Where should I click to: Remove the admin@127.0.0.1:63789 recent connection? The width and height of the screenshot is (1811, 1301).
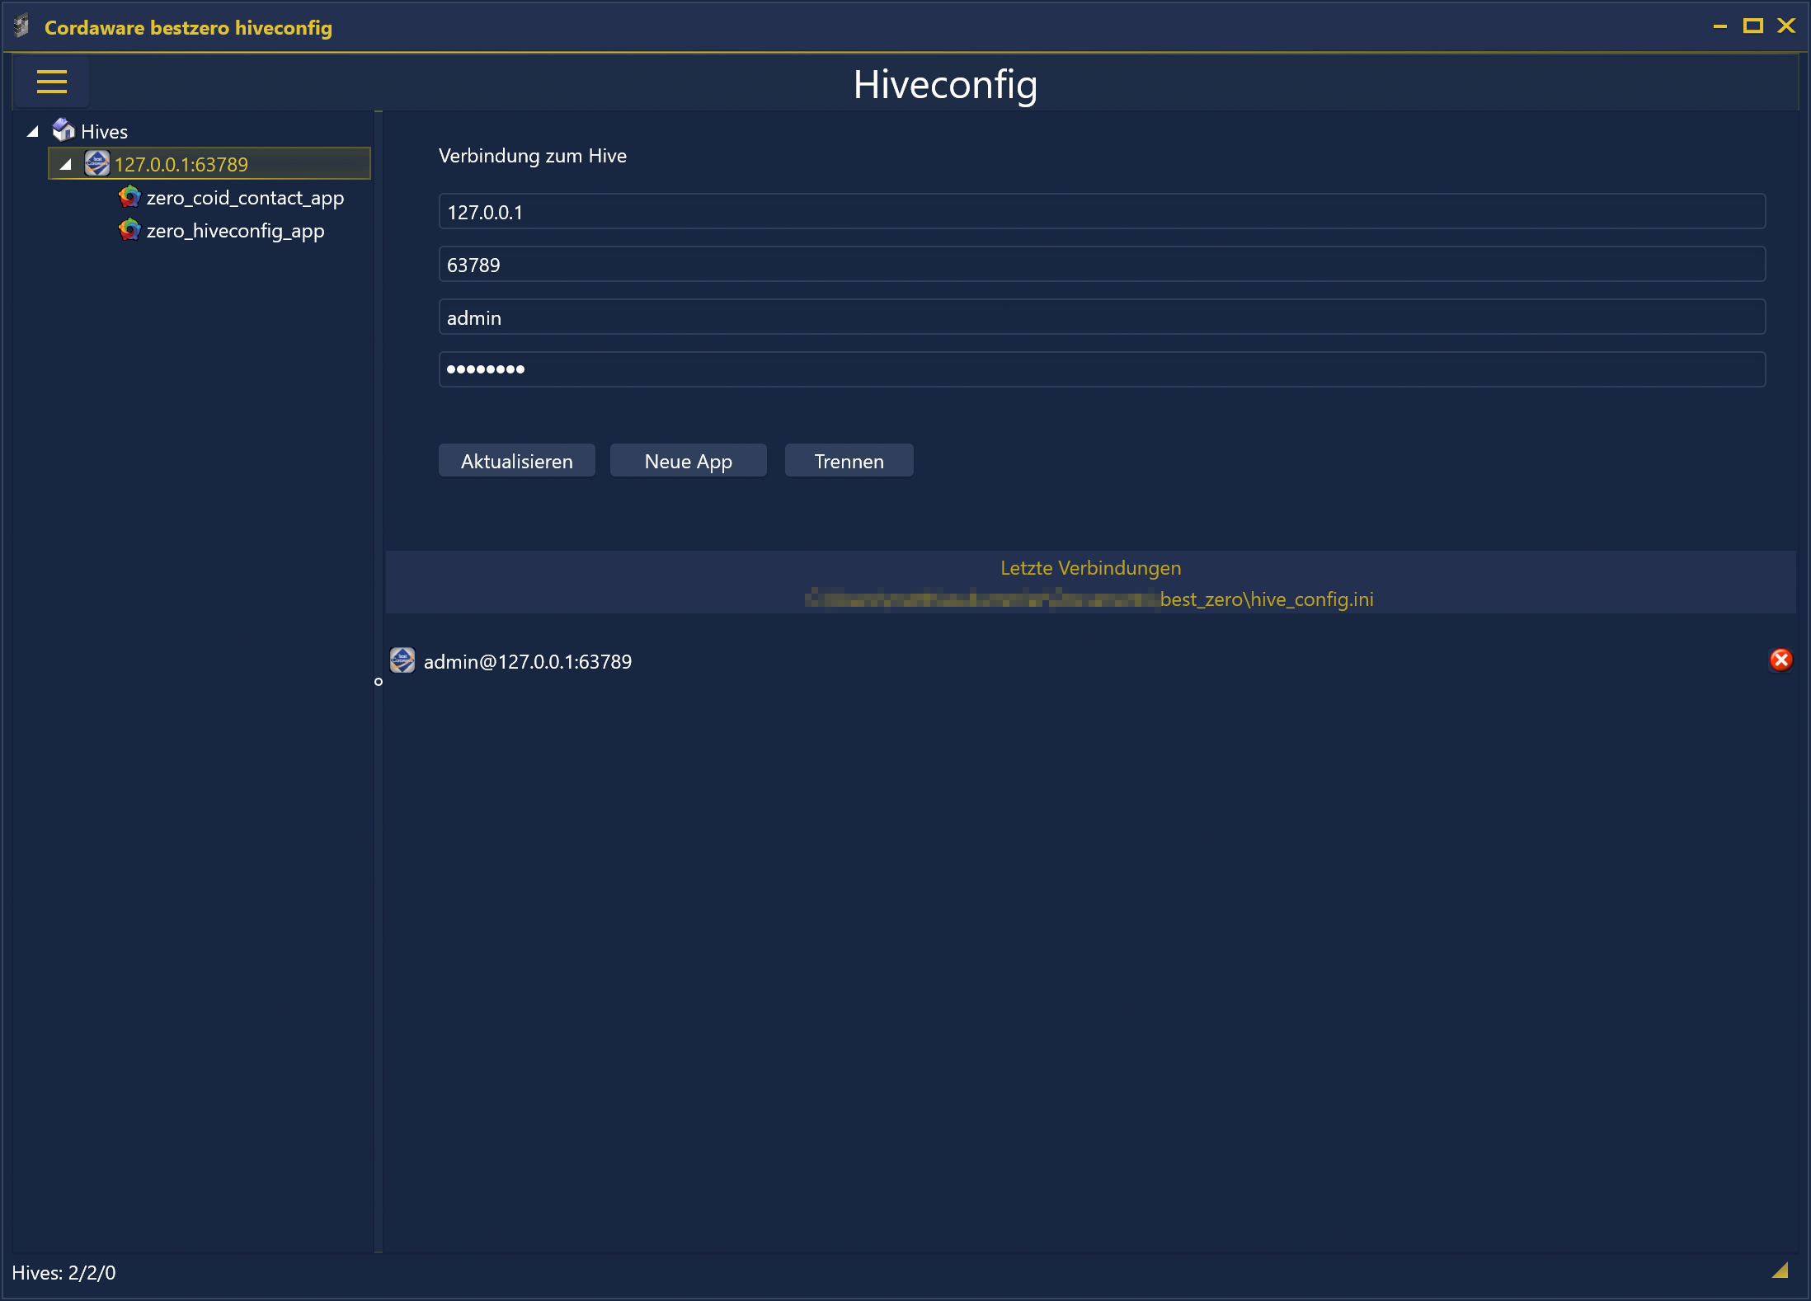click(x=1780, y=660)
